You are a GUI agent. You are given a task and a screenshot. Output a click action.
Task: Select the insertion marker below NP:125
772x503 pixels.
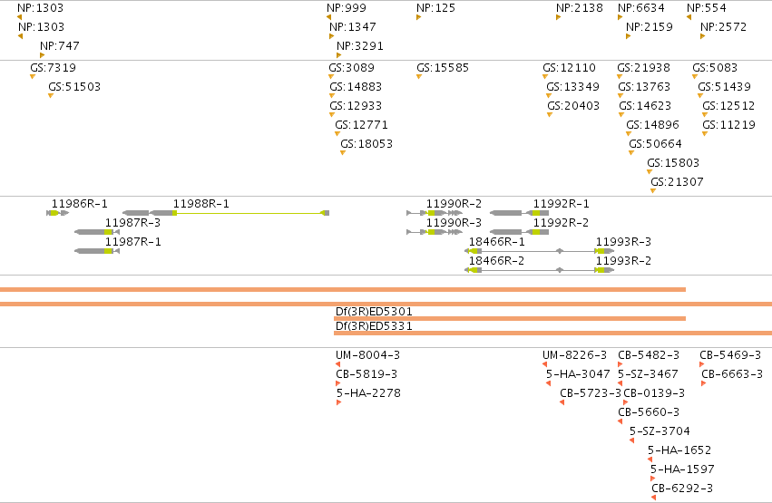point(418,17)
